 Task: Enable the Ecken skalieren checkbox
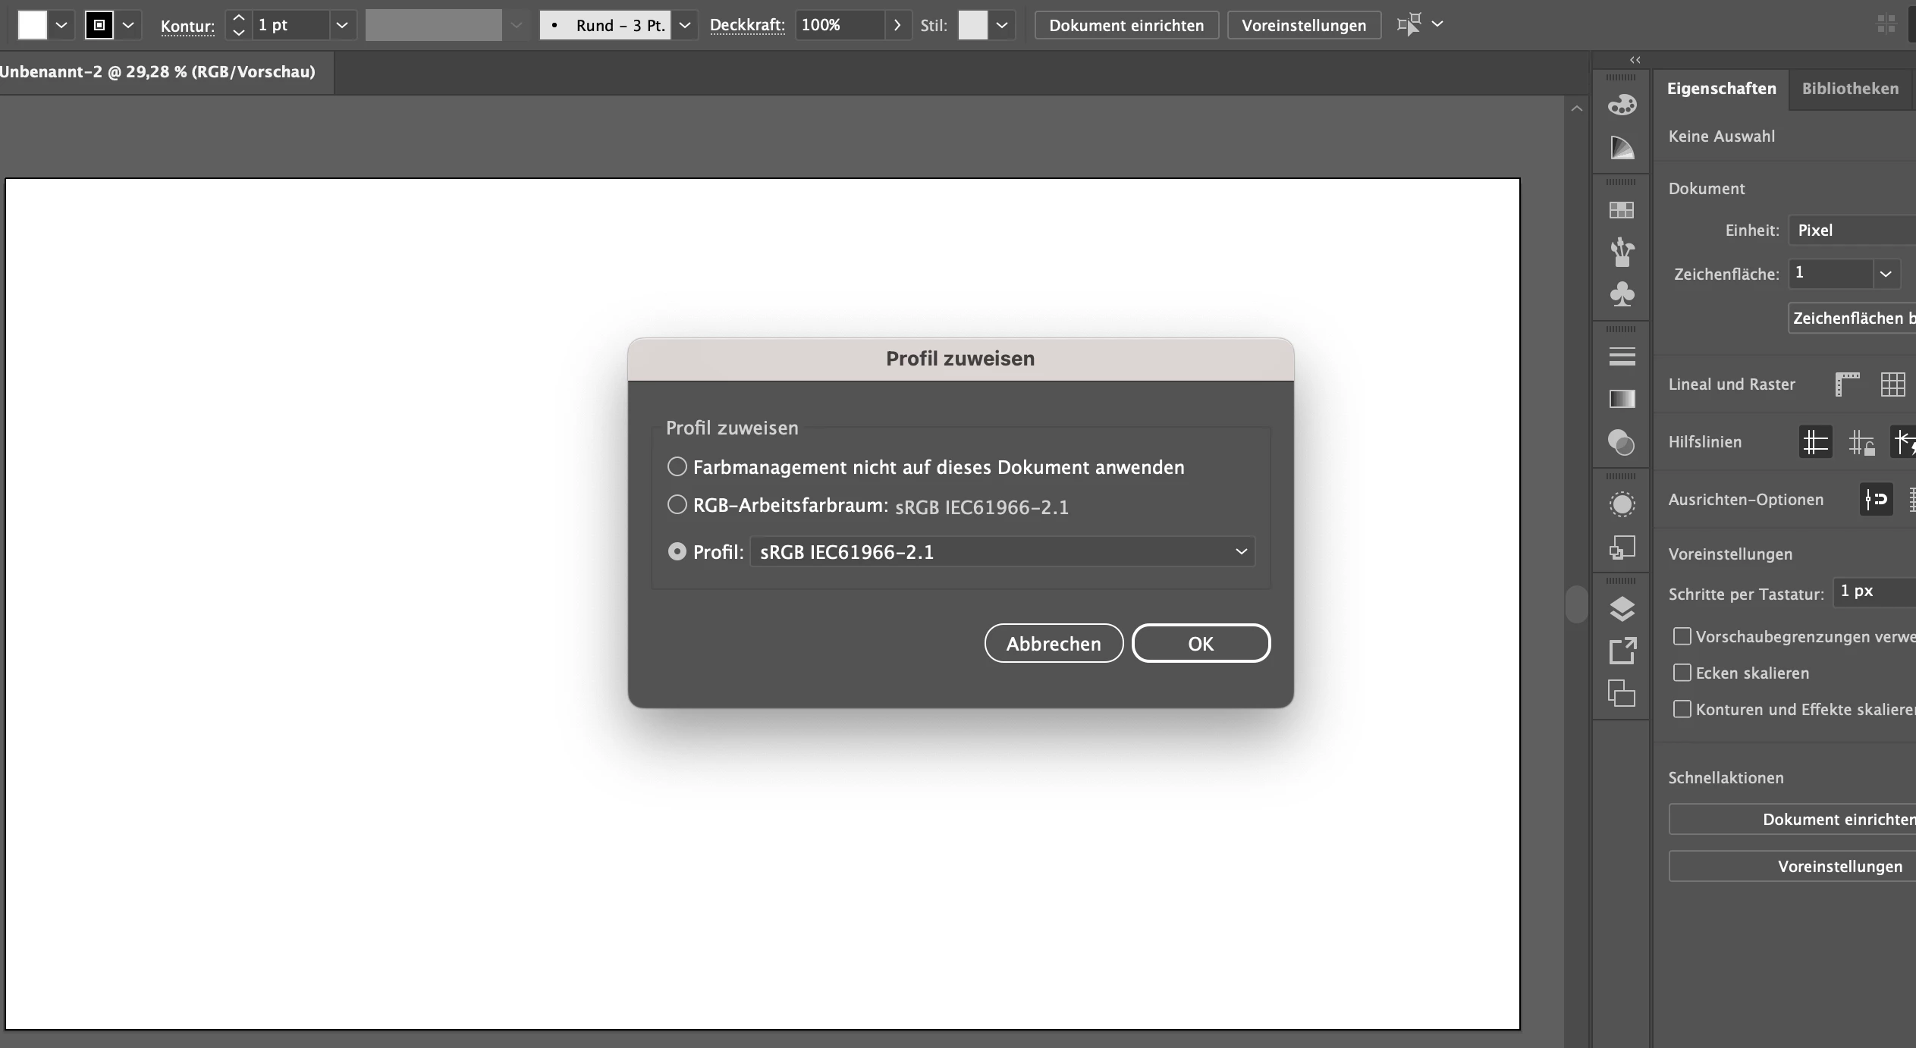1682,673
